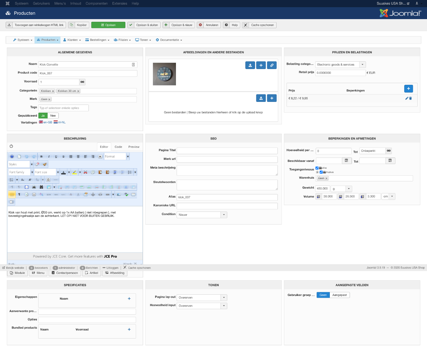427x362 pixels.
Task: Switch to the Preview editor tab
Action: (x=134, y=147)
